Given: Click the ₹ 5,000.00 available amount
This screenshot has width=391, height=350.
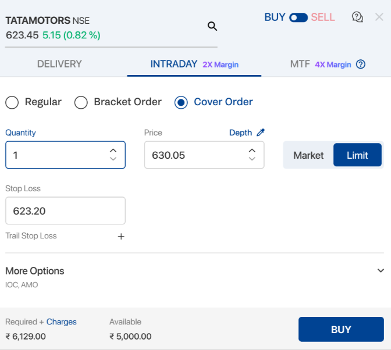Looking at the screenshot, I should [130, 337].
